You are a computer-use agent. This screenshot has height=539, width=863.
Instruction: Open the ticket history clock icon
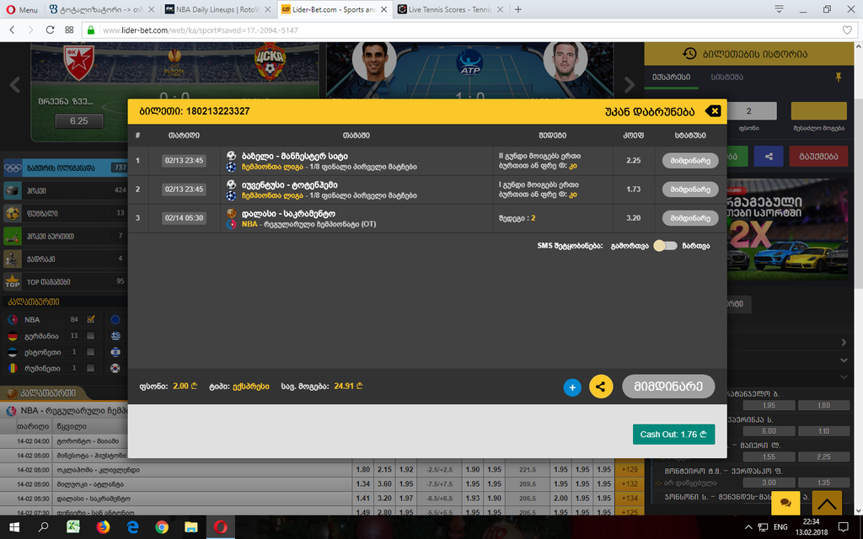click(689, 53)
